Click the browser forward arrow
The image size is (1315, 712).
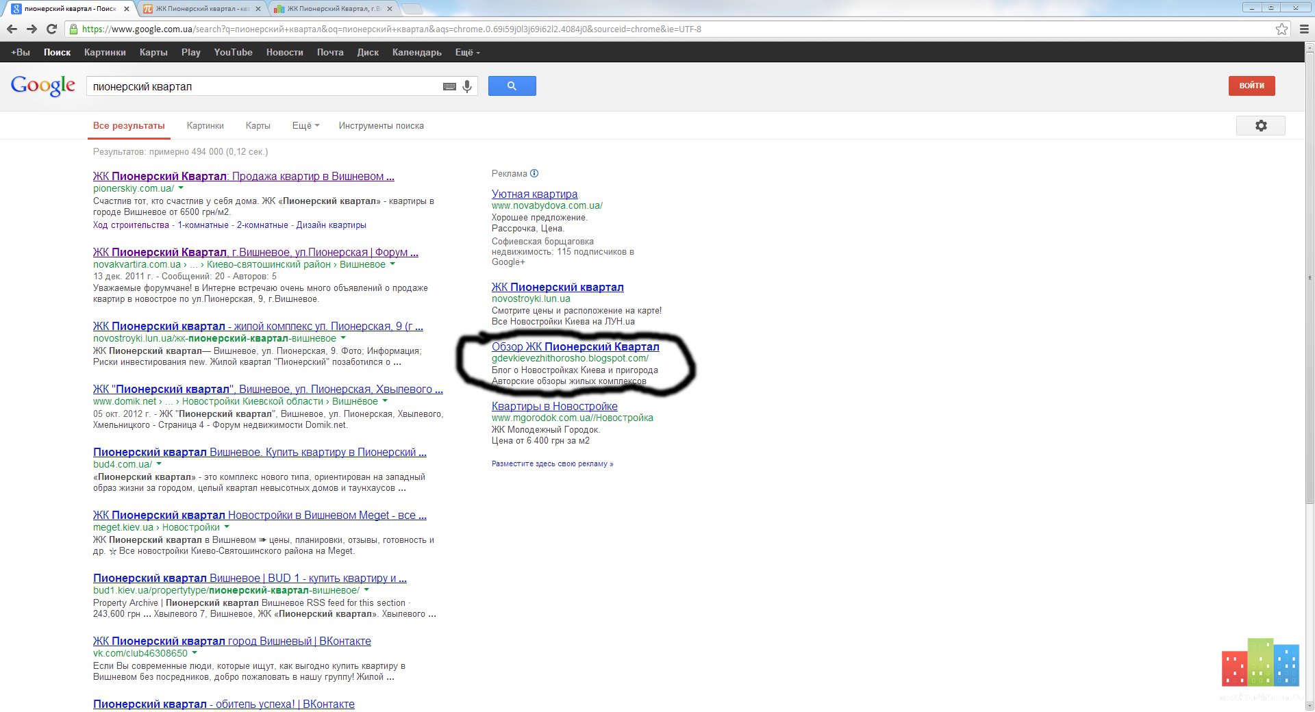(x=32, y=29)
